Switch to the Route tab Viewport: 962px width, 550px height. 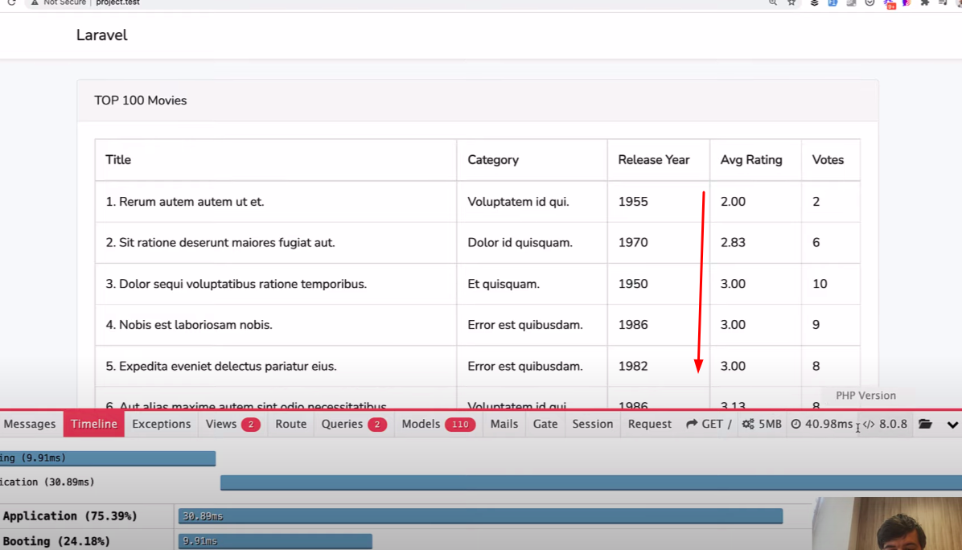point(290,424)
